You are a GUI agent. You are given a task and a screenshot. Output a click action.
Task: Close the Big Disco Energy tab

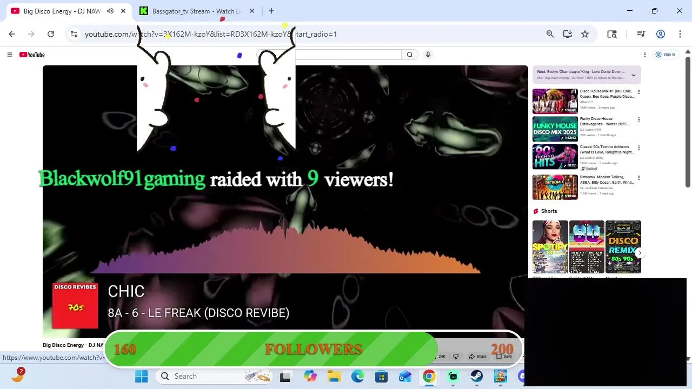coord(123,11)
